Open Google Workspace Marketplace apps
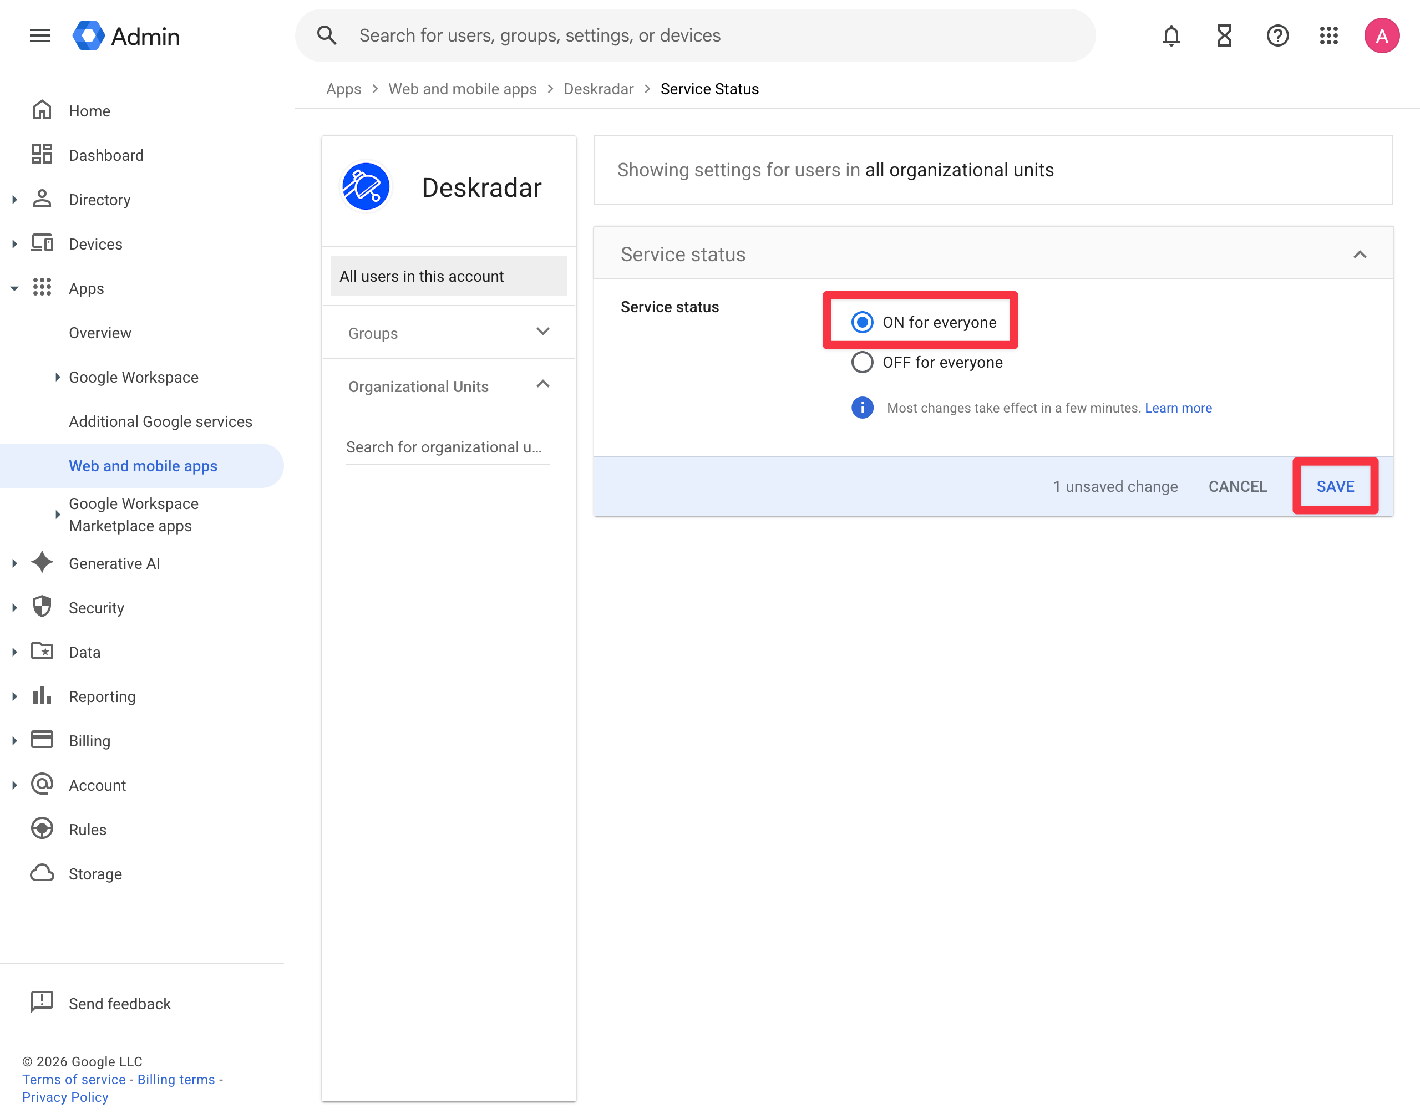The width and height of the screenshot is (1420, 1119). [134, 514]
